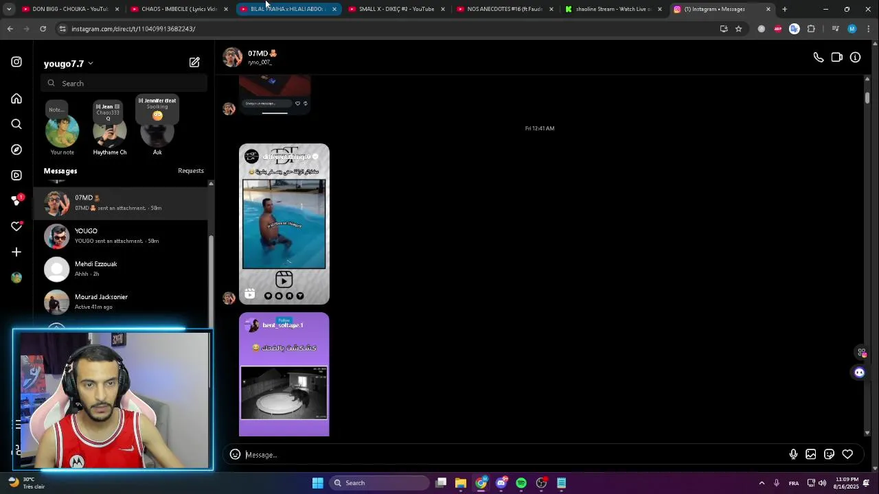Switch to DON BIGG - CHOUKA YouTube tab
The width and height of the screenshot is (879, 494).
pyautogui.click(x=69, y=9)
